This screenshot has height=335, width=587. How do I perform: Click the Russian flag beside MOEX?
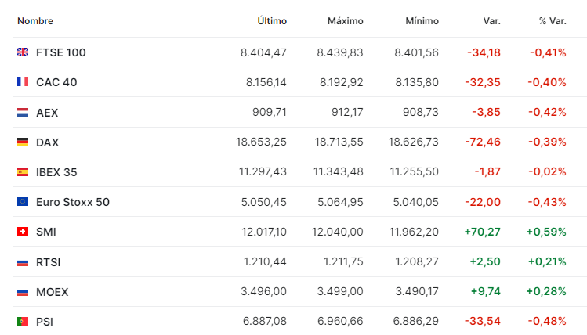point(23,292)
